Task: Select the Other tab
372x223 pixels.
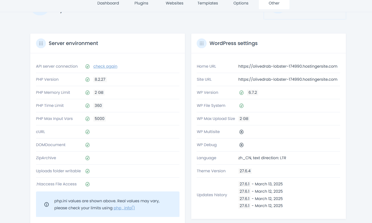Action: click(274, 3)
